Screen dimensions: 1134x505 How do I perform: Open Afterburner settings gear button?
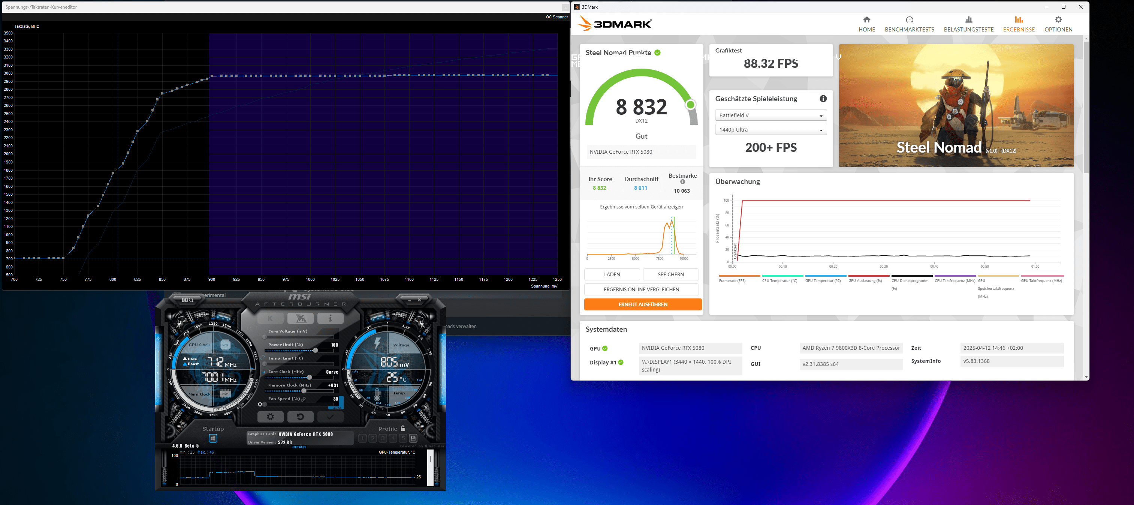pos(270,417)
